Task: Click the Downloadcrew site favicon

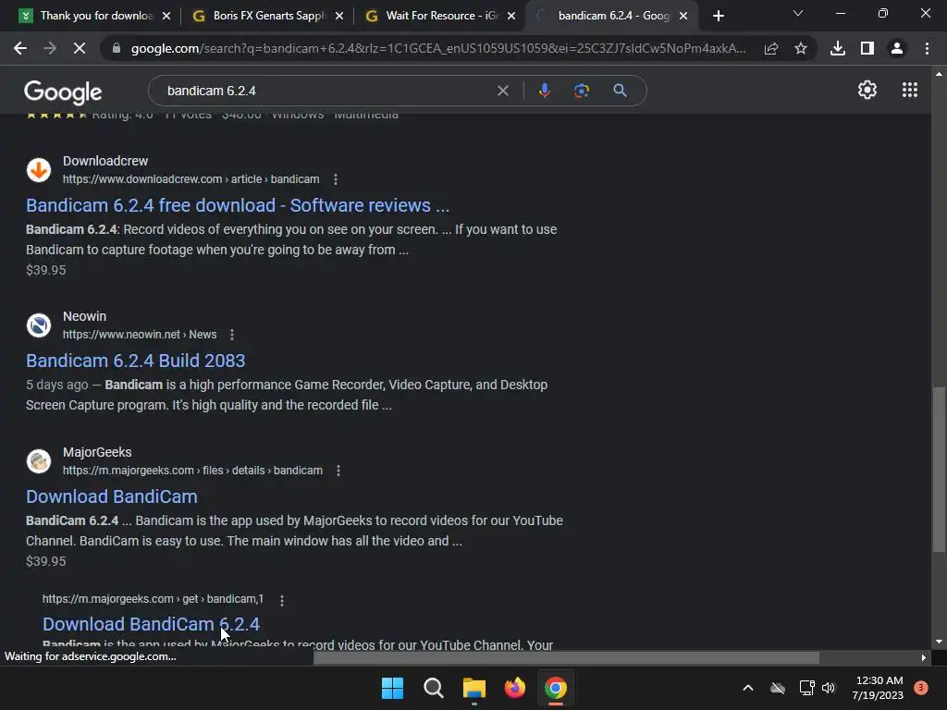Action: 39,170
